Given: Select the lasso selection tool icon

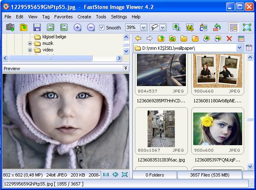Looking at the screenshot, I should point(154,27).
